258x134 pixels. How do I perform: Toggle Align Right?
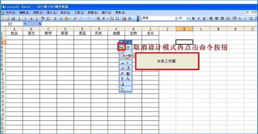click(x=222, y=18)
